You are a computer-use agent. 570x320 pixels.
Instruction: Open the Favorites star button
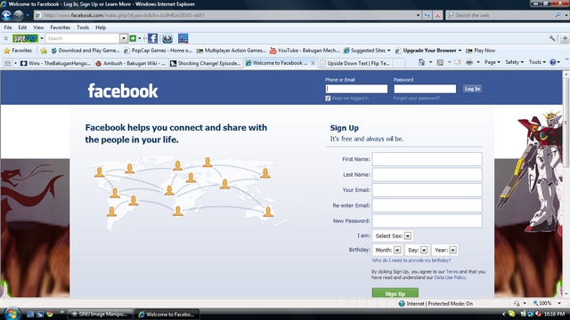click(18, 51)
